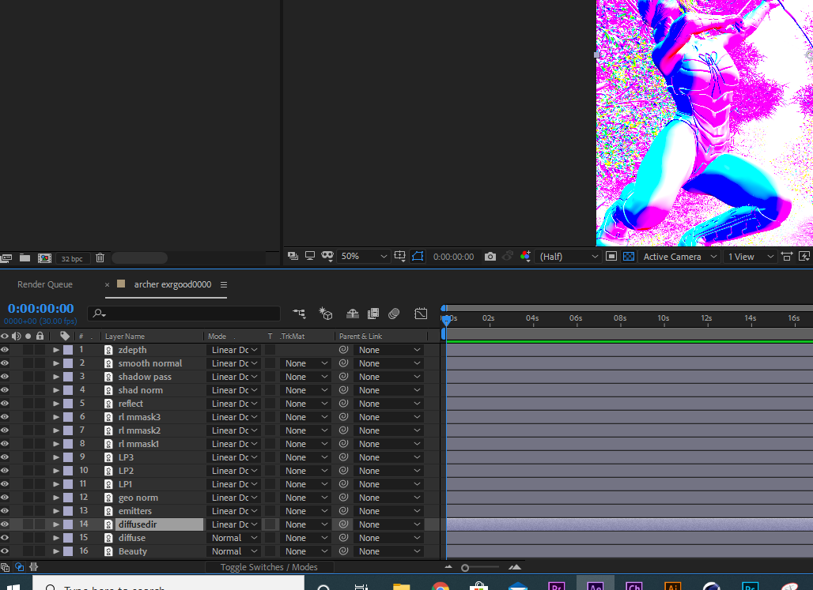813x590 pixels.
Task: Toggle the Transparency Grid icon
Action: (629, 257)
